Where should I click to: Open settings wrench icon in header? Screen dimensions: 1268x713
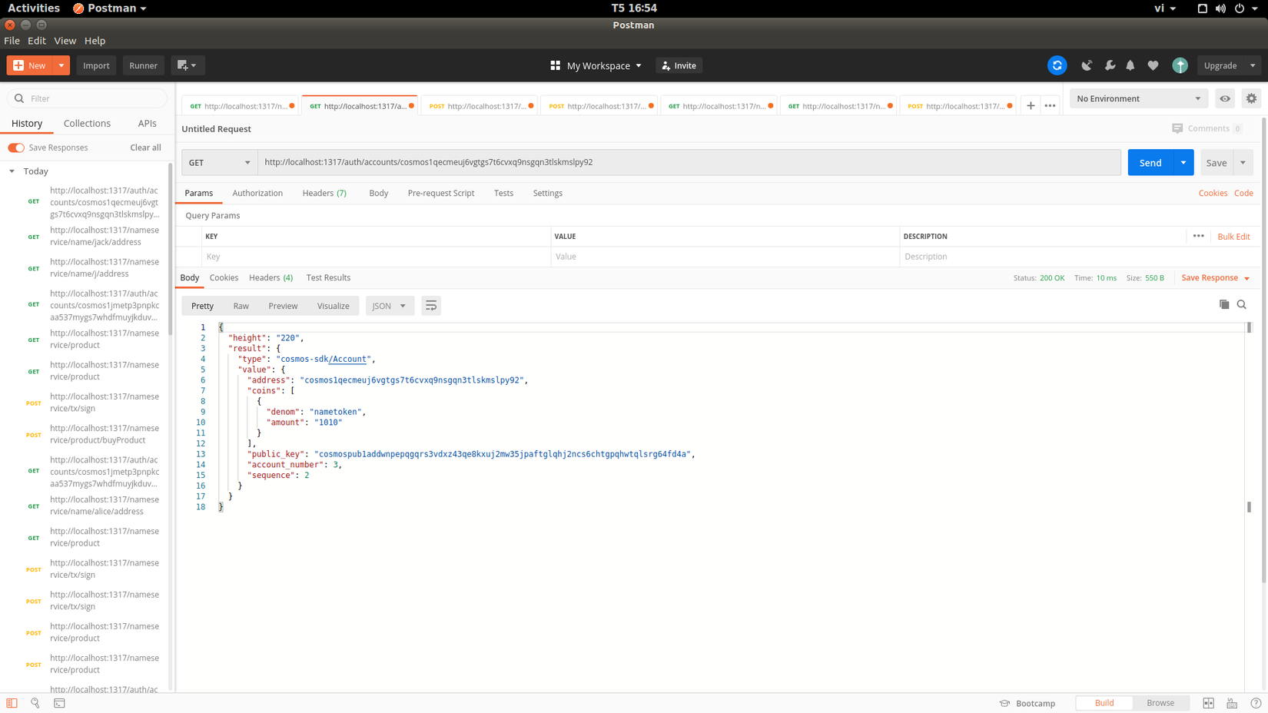click(1110, 65)
